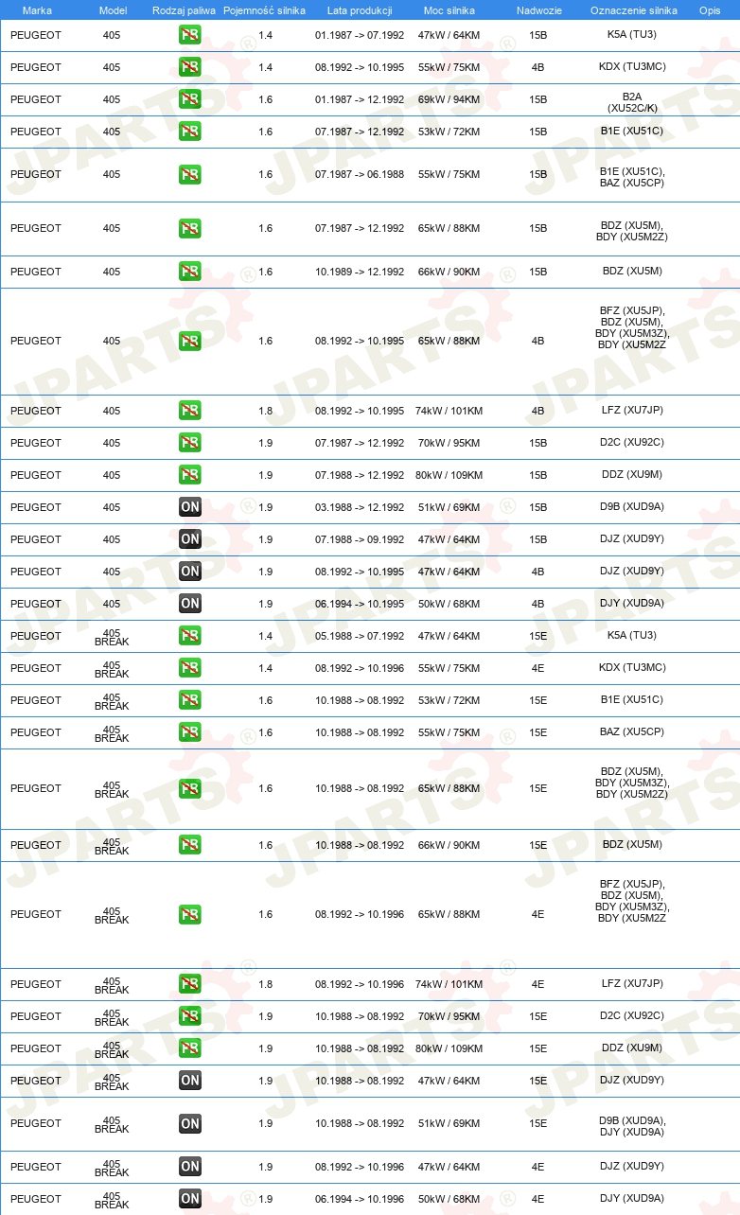740x1215 pixels.
Task: Click the Oznaczenie silnika column header
Action: click(633, 9)
